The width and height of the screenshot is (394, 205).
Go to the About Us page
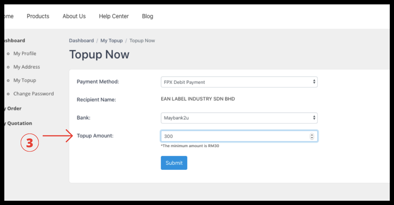pos(74,16)
